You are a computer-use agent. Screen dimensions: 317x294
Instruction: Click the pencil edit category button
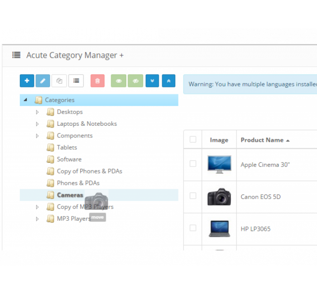[x=43, y=81]
